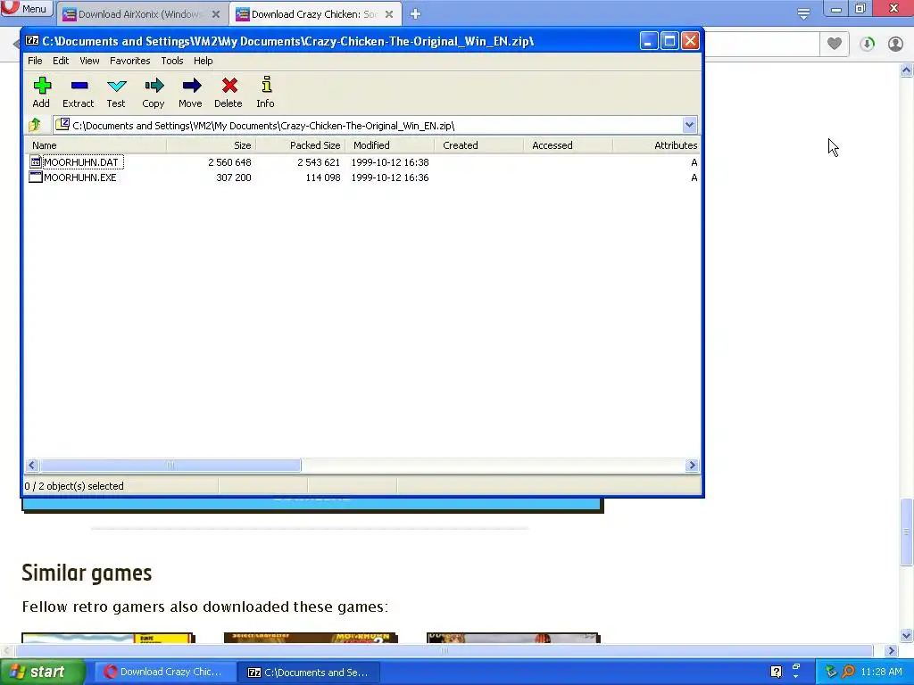Click the 7-Zip horizontal scrollbar thumb
914x685 pixels.
pos(170,465)
